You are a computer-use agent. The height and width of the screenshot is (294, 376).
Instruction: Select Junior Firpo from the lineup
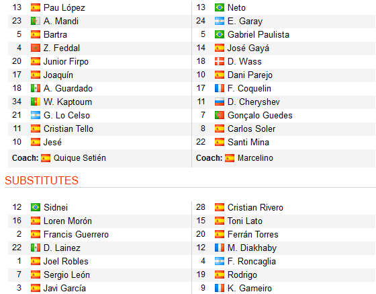(x=66, y=62)
